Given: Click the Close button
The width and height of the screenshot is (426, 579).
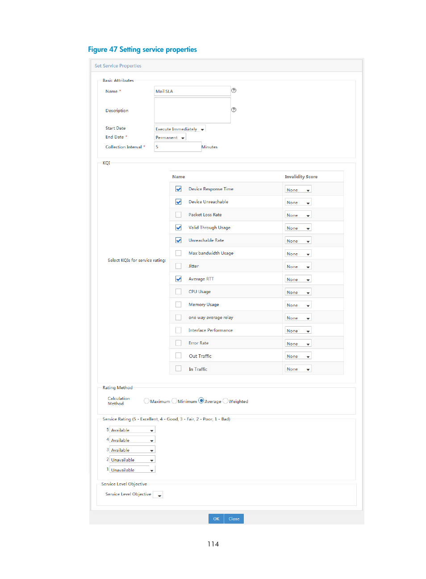Looking at the screenshot, I should pos(234,519).
